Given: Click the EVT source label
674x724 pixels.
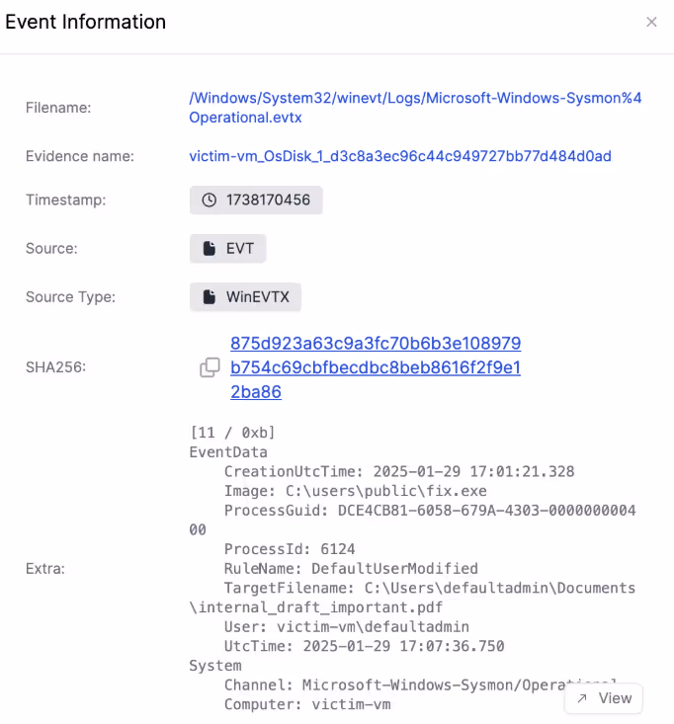Looking at the screenshot, I should coord(240,249).
